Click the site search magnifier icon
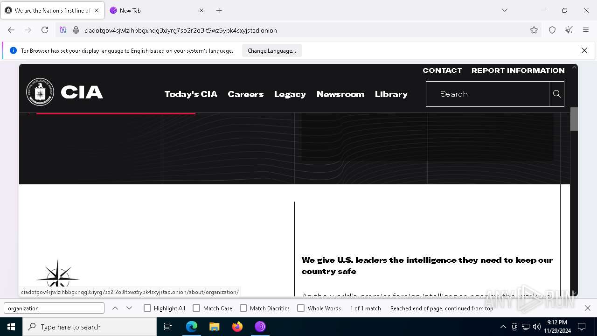Viewport: 597px width, 336px height. 557,94
